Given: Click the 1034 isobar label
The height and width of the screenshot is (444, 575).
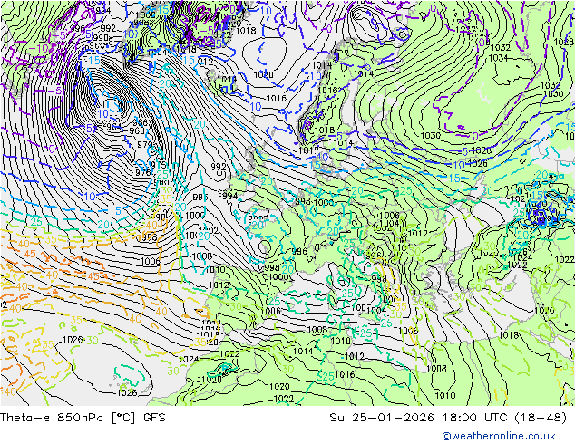Looking at the screenshot, I should coord(498,58).
